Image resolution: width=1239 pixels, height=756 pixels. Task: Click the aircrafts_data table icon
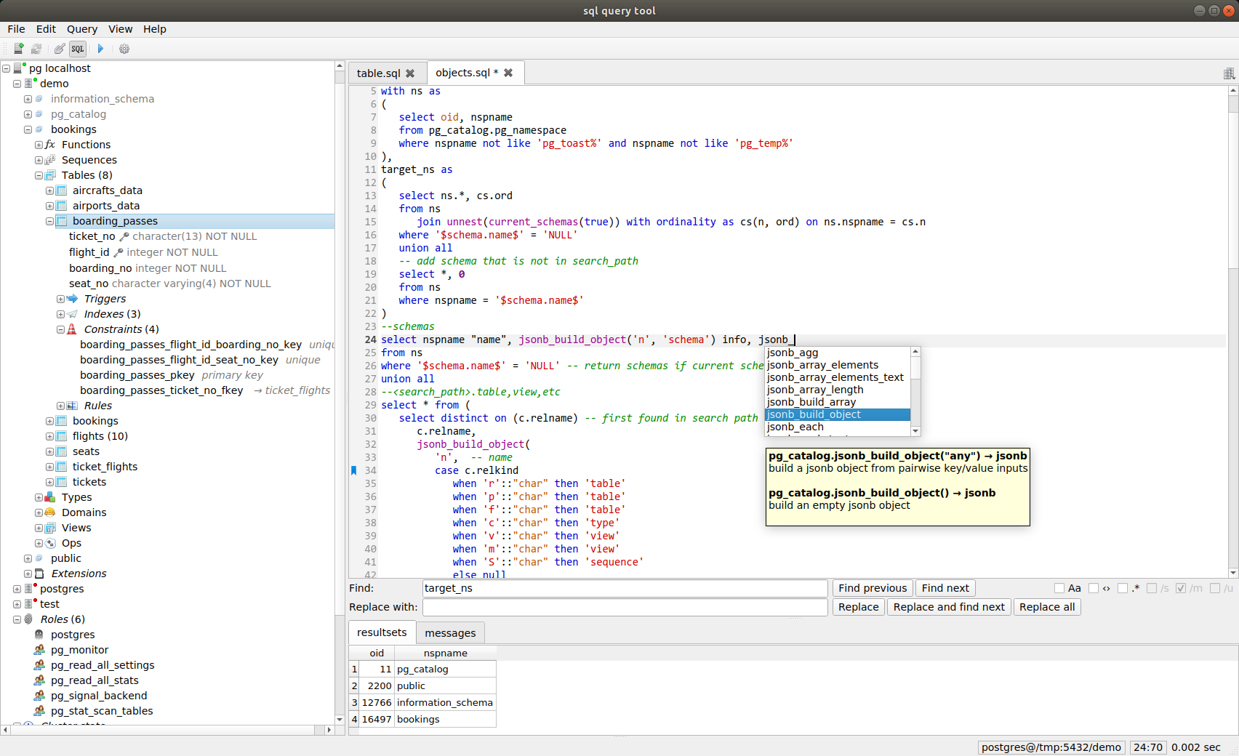click(x=61, y=190)
